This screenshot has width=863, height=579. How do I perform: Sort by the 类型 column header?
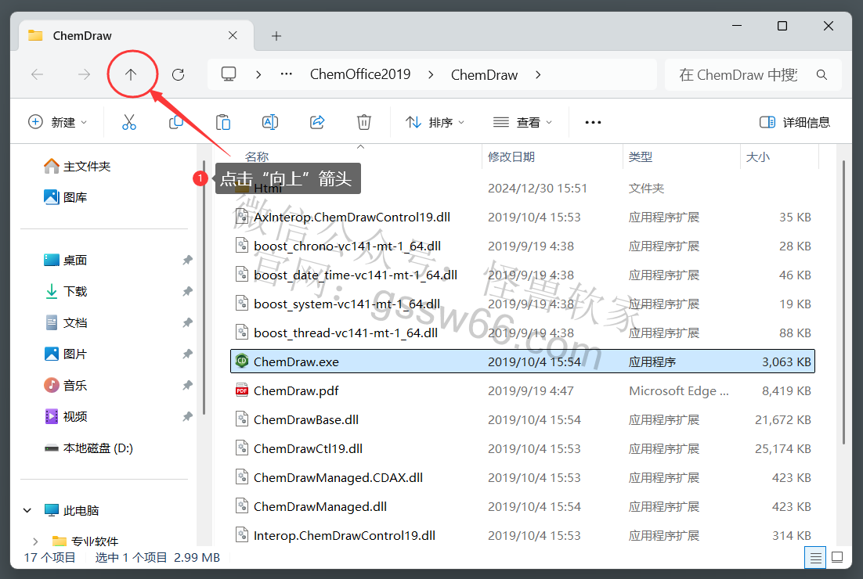(640, 157)
